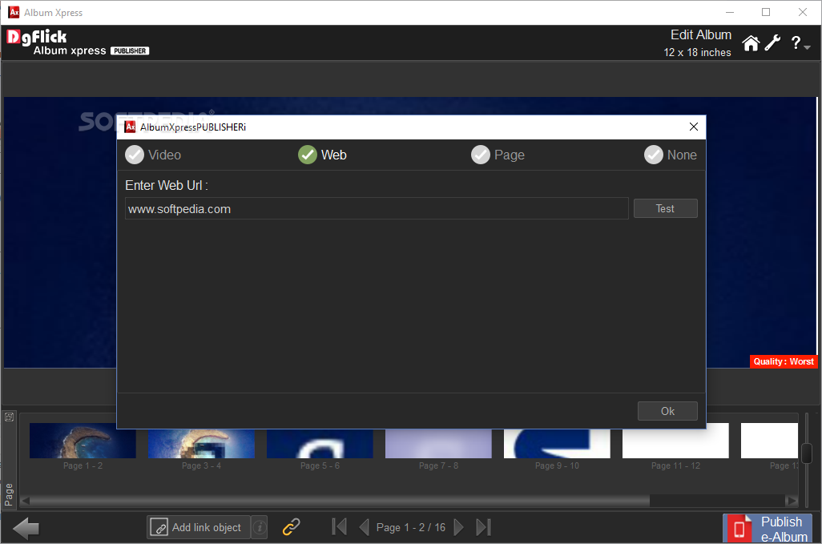Open the Page 5 - 6 thumbnail
822x544 pixels.
(x=320, y=443)
